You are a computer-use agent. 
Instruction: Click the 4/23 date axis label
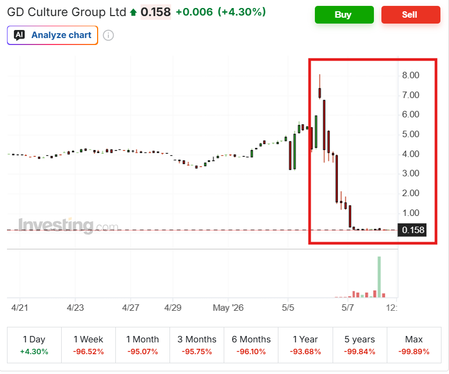pos(75,308)
